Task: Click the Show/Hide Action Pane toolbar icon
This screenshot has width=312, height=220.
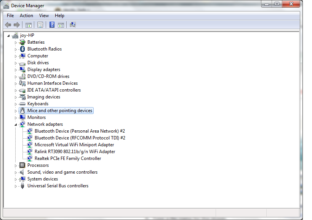Action: click(x=61, y=25)
